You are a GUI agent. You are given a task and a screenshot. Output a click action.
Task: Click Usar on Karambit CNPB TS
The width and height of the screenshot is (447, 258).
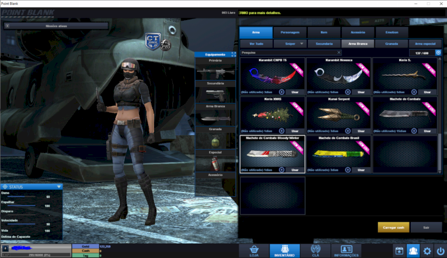point(295,92)
